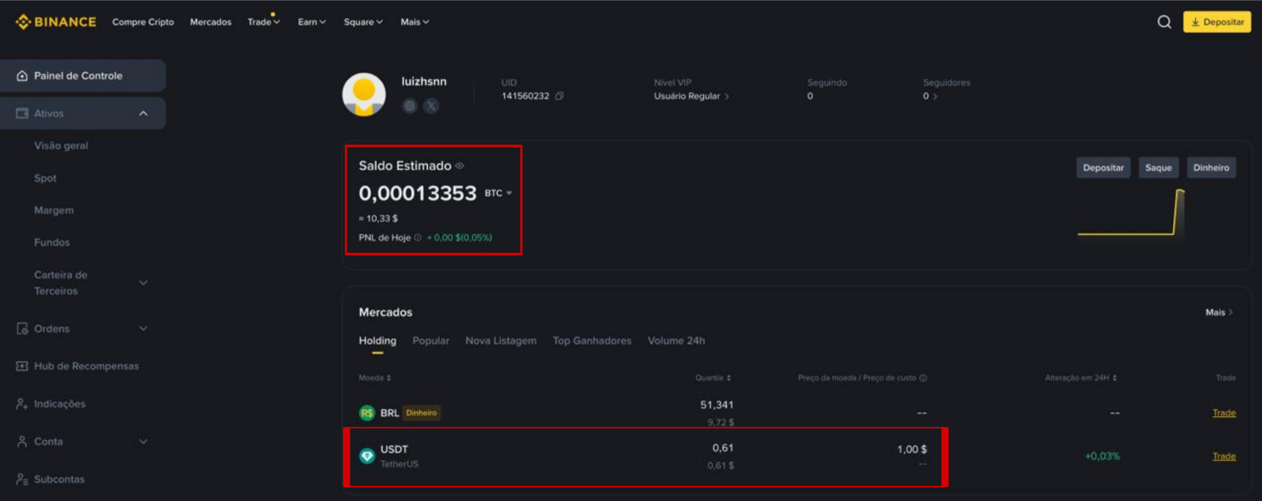
Task: Click the Ativos wallet icon
Action: coord(22,113)
